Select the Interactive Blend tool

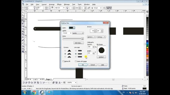click(x=23, y=40)
